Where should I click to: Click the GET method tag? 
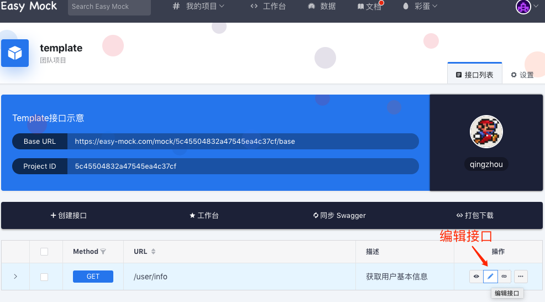[x=93, y=277]
